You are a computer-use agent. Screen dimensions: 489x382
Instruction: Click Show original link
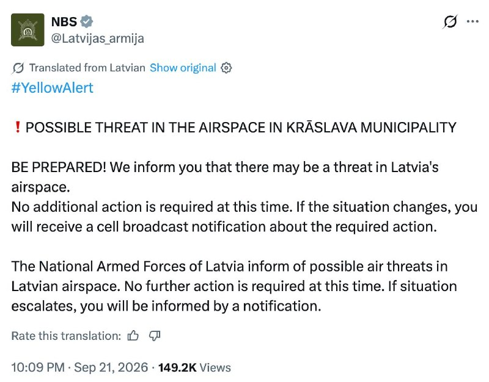point(183,68)
